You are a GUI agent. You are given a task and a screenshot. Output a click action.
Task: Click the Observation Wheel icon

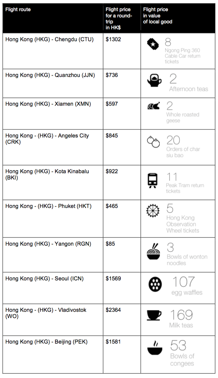(153, 210)
